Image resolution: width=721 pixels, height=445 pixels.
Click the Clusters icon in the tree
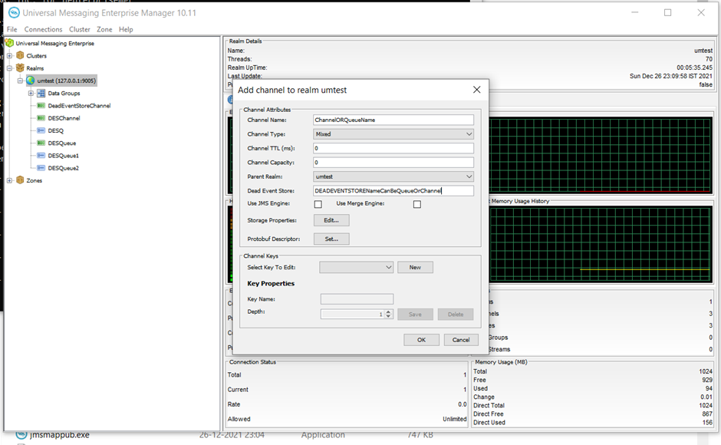click(20, 56)
